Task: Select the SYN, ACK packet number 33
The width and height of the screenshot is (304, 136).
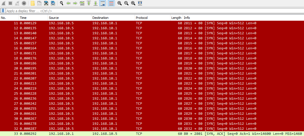Action: tap(152, 134)
